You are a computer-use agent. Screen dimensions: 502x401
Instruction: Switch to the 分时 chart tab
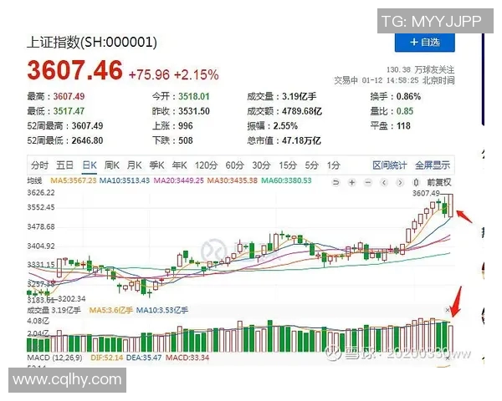coord(39,165)
